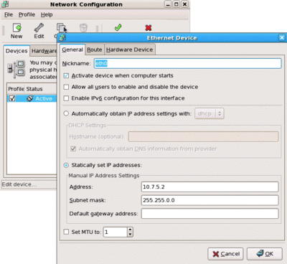
Task: Maximize the Network Configuration window
Action: [x=177, y=4]
